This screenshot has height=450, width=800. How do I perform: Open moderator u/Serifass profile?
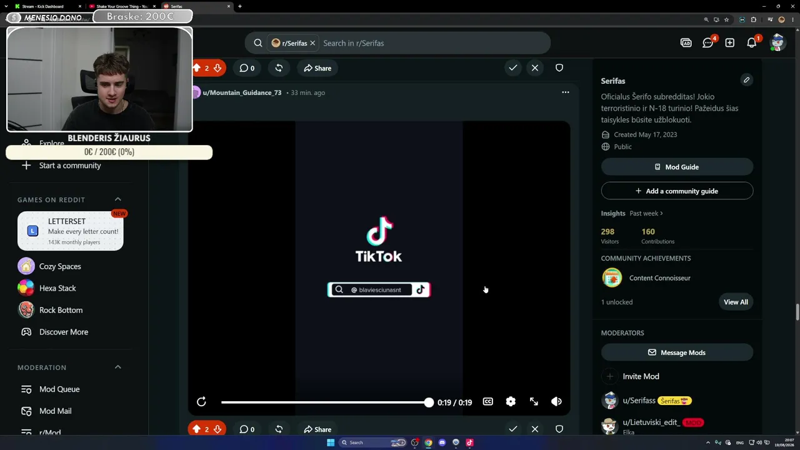point(639,401)
